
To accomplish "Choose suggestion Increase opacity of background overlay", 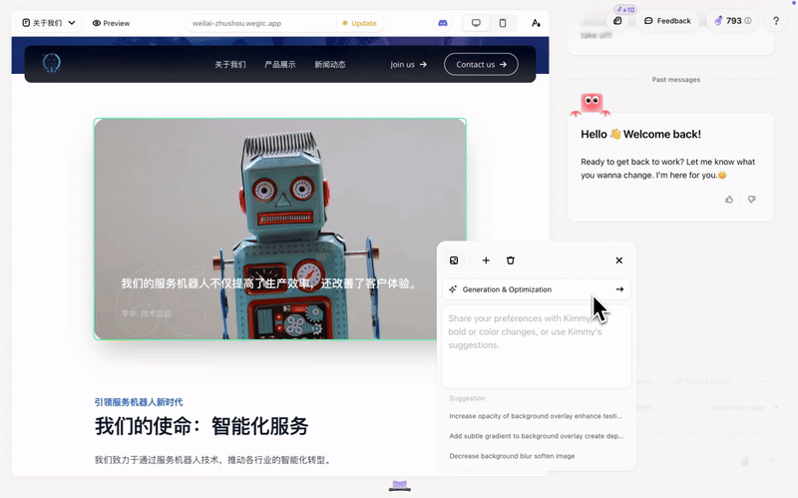I will tap(536, 416).
